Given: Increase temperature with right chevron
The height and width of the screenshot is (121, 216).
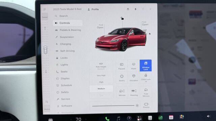Looking at the screenshot, I should pos(86,119).
